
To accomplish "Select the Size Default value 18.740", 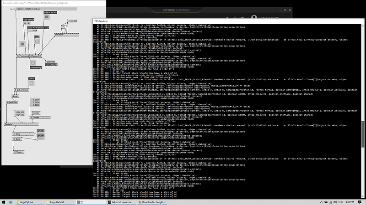I will point(27,24).
